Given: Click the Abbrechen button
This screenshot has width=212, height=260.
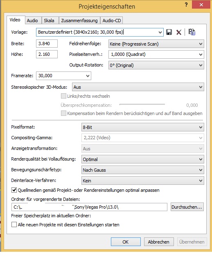Looking at the screenshot, I should 159,242.
